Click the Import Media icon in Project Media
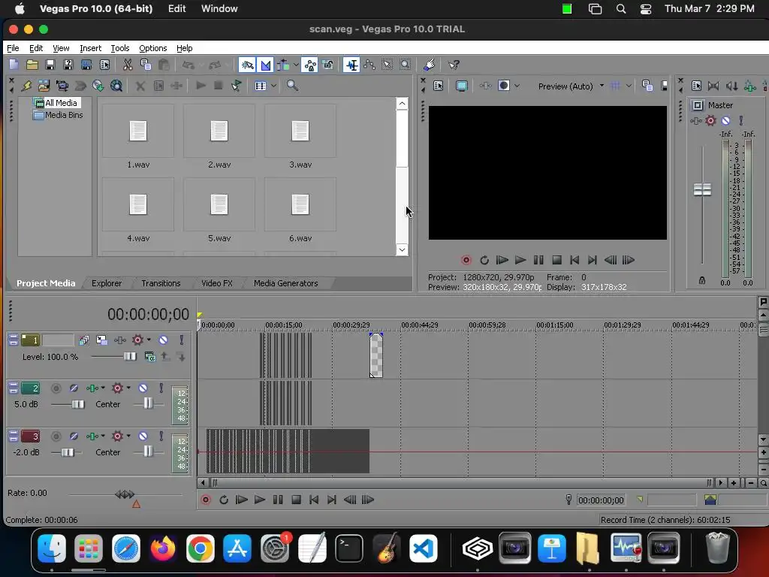This screenshot has height=577, width=769. pyautogui.click(x=44, y=86)
